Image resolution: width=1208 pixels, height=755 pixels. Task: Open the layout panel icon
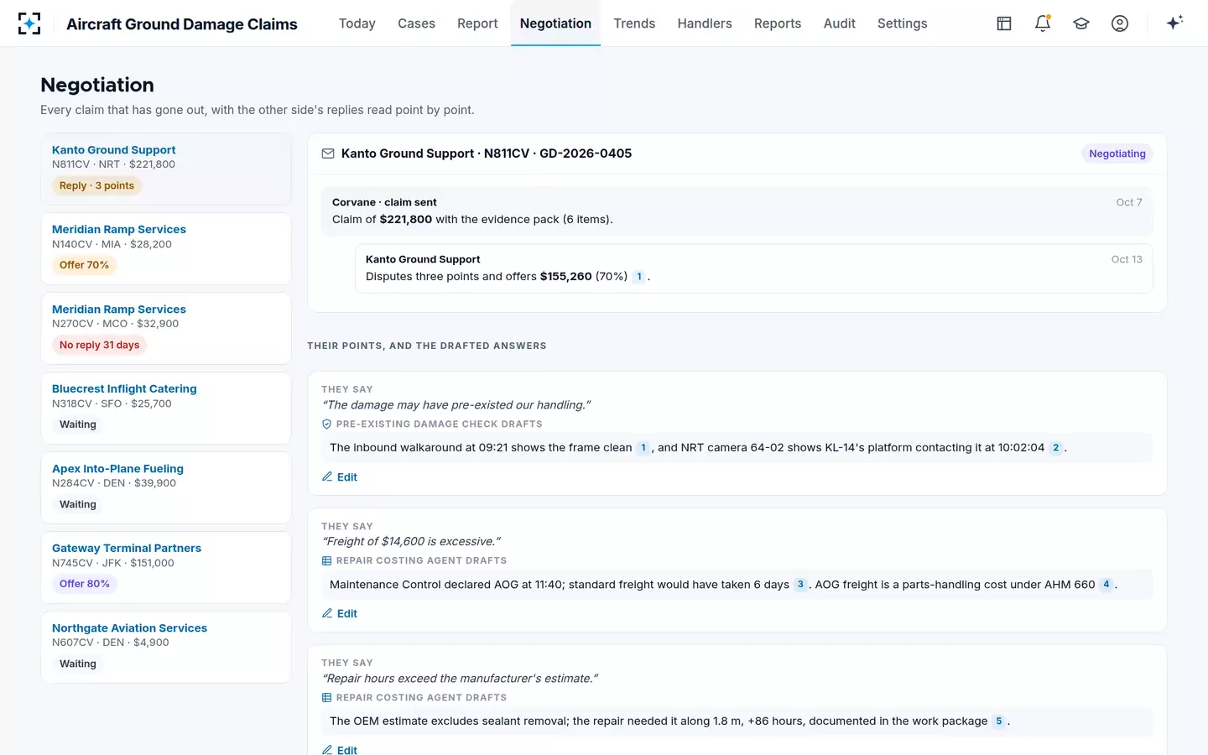pyautogui.click(x=1004, y=23)
